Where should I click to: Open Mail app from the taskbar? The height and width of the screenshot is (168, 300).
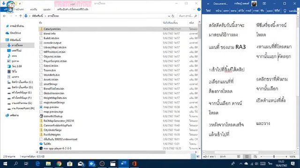81,164
